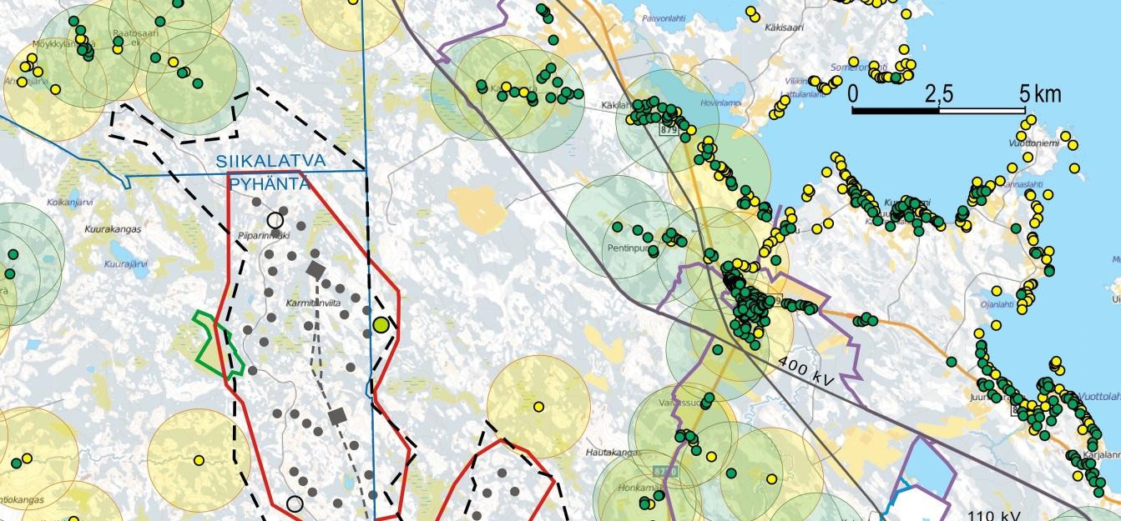This screenshot has height=521, width=1121.
Task: Click the Karmitanviita place name
Action: pos(313,303)
